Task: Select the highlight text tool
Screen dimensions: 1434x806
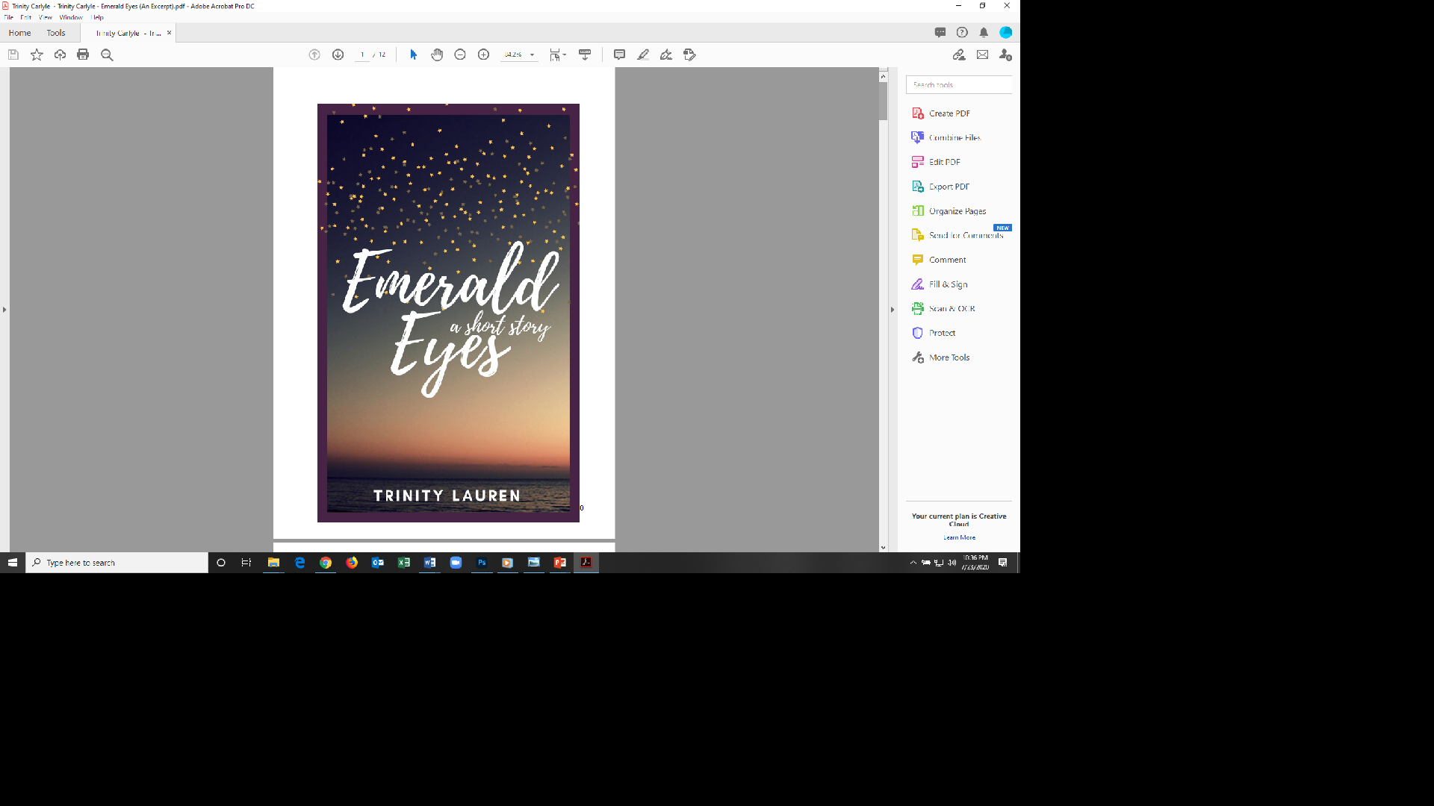Action: [642, 54]
